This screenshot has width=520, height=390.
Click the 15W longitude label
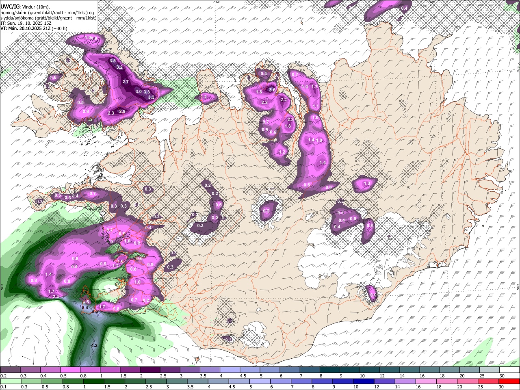click(431, 2)
